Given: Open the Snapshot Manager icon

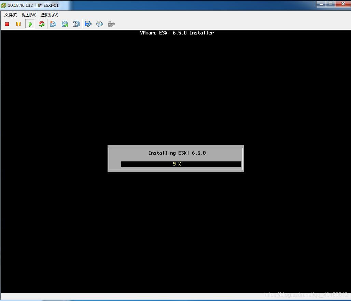Looking at the screenshot, I should [76, 24].
